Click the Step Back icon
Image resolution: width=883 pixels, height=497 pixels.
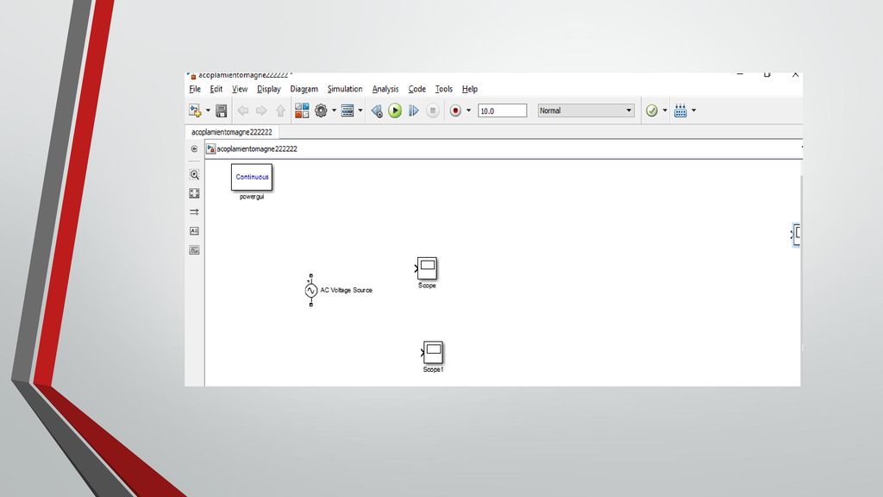click(377, 111)
